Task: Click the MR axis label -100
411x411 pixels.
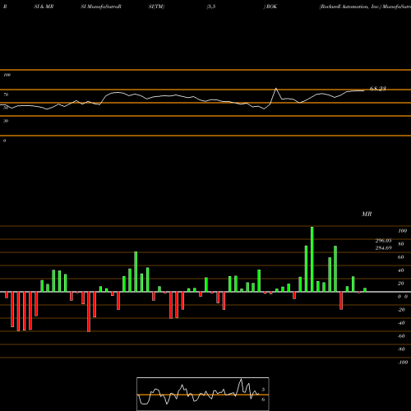Action: 403,363
